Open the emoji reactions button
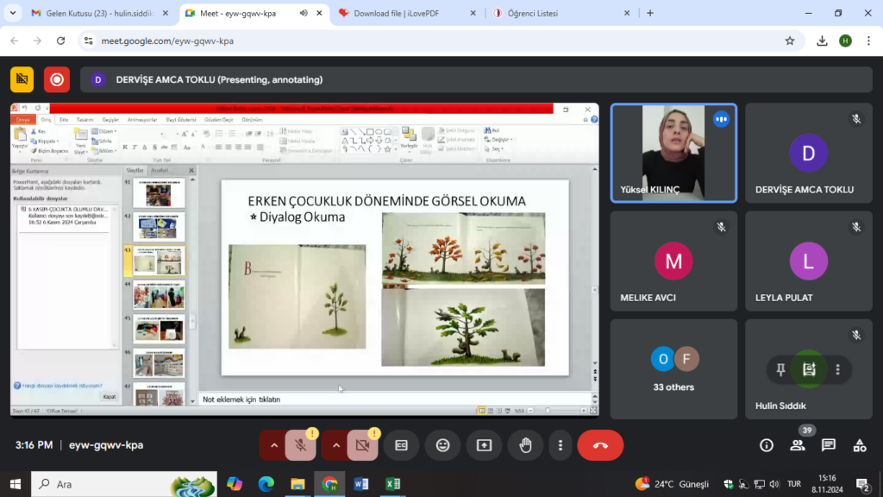The width and height of the screenshot is (883, 497). click(x=443, y=445)
